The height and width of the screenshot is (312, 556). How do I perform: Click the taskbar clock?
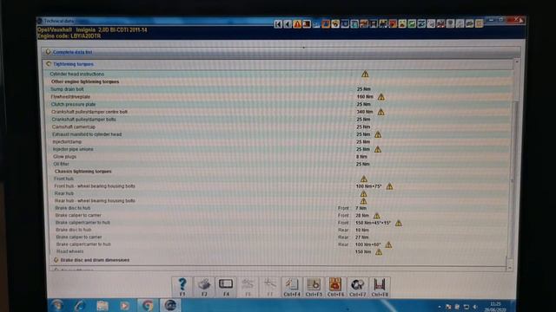[495, 306]
